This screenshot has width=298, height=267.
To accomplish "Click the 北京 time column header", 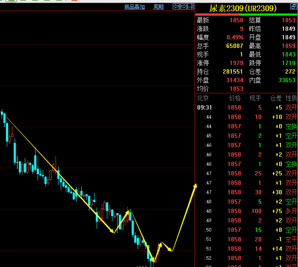I will 203,98.
